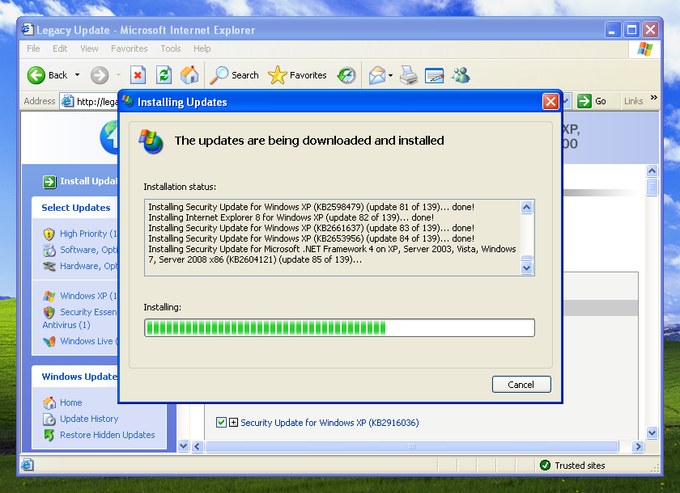Cancel the update installation
Image resolution: width=680 pixels, height=493 pixels.
(521, 385)
